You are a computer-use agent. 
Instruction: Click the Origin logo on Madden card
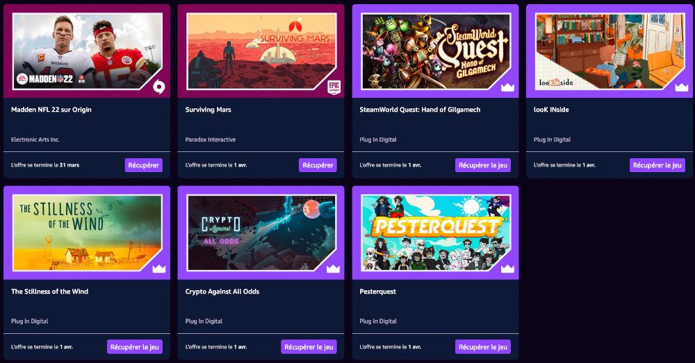click(159, 87)
